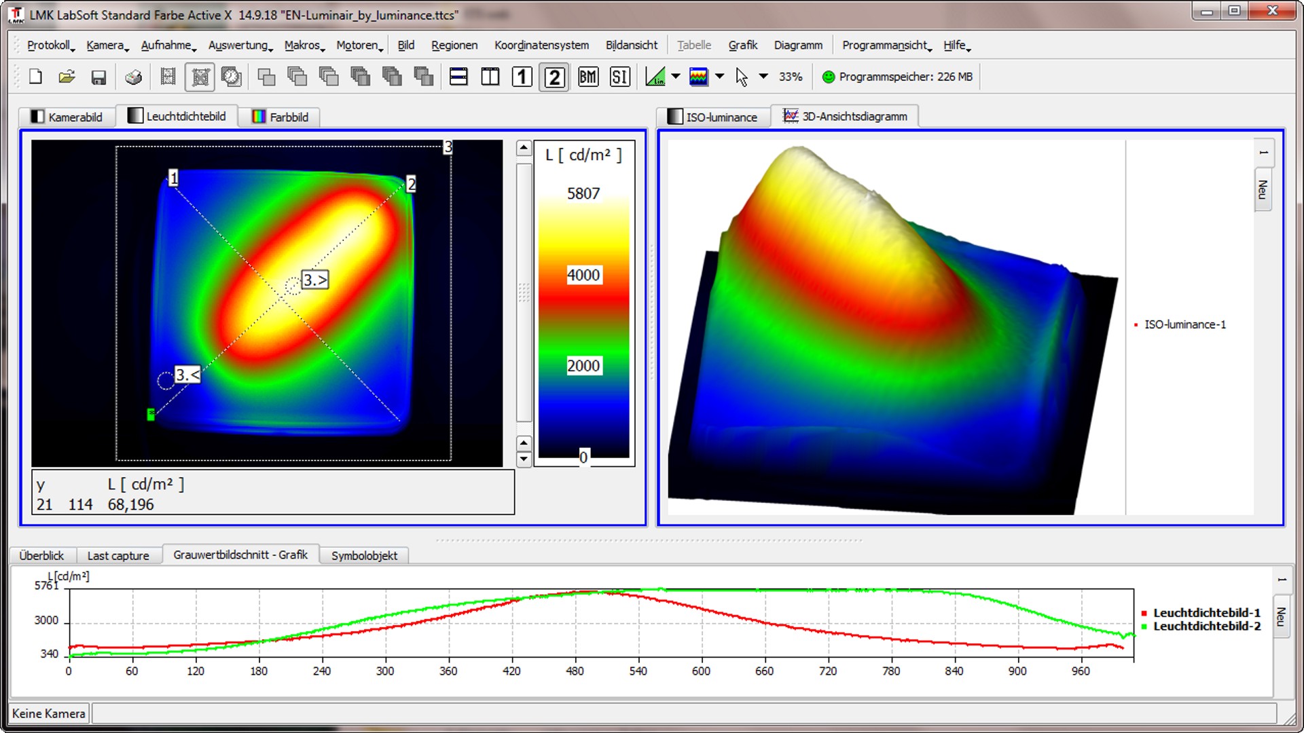Open the color palette dropdown arrow
Viewport: 1304px width, 733px height.
(720, 77)
